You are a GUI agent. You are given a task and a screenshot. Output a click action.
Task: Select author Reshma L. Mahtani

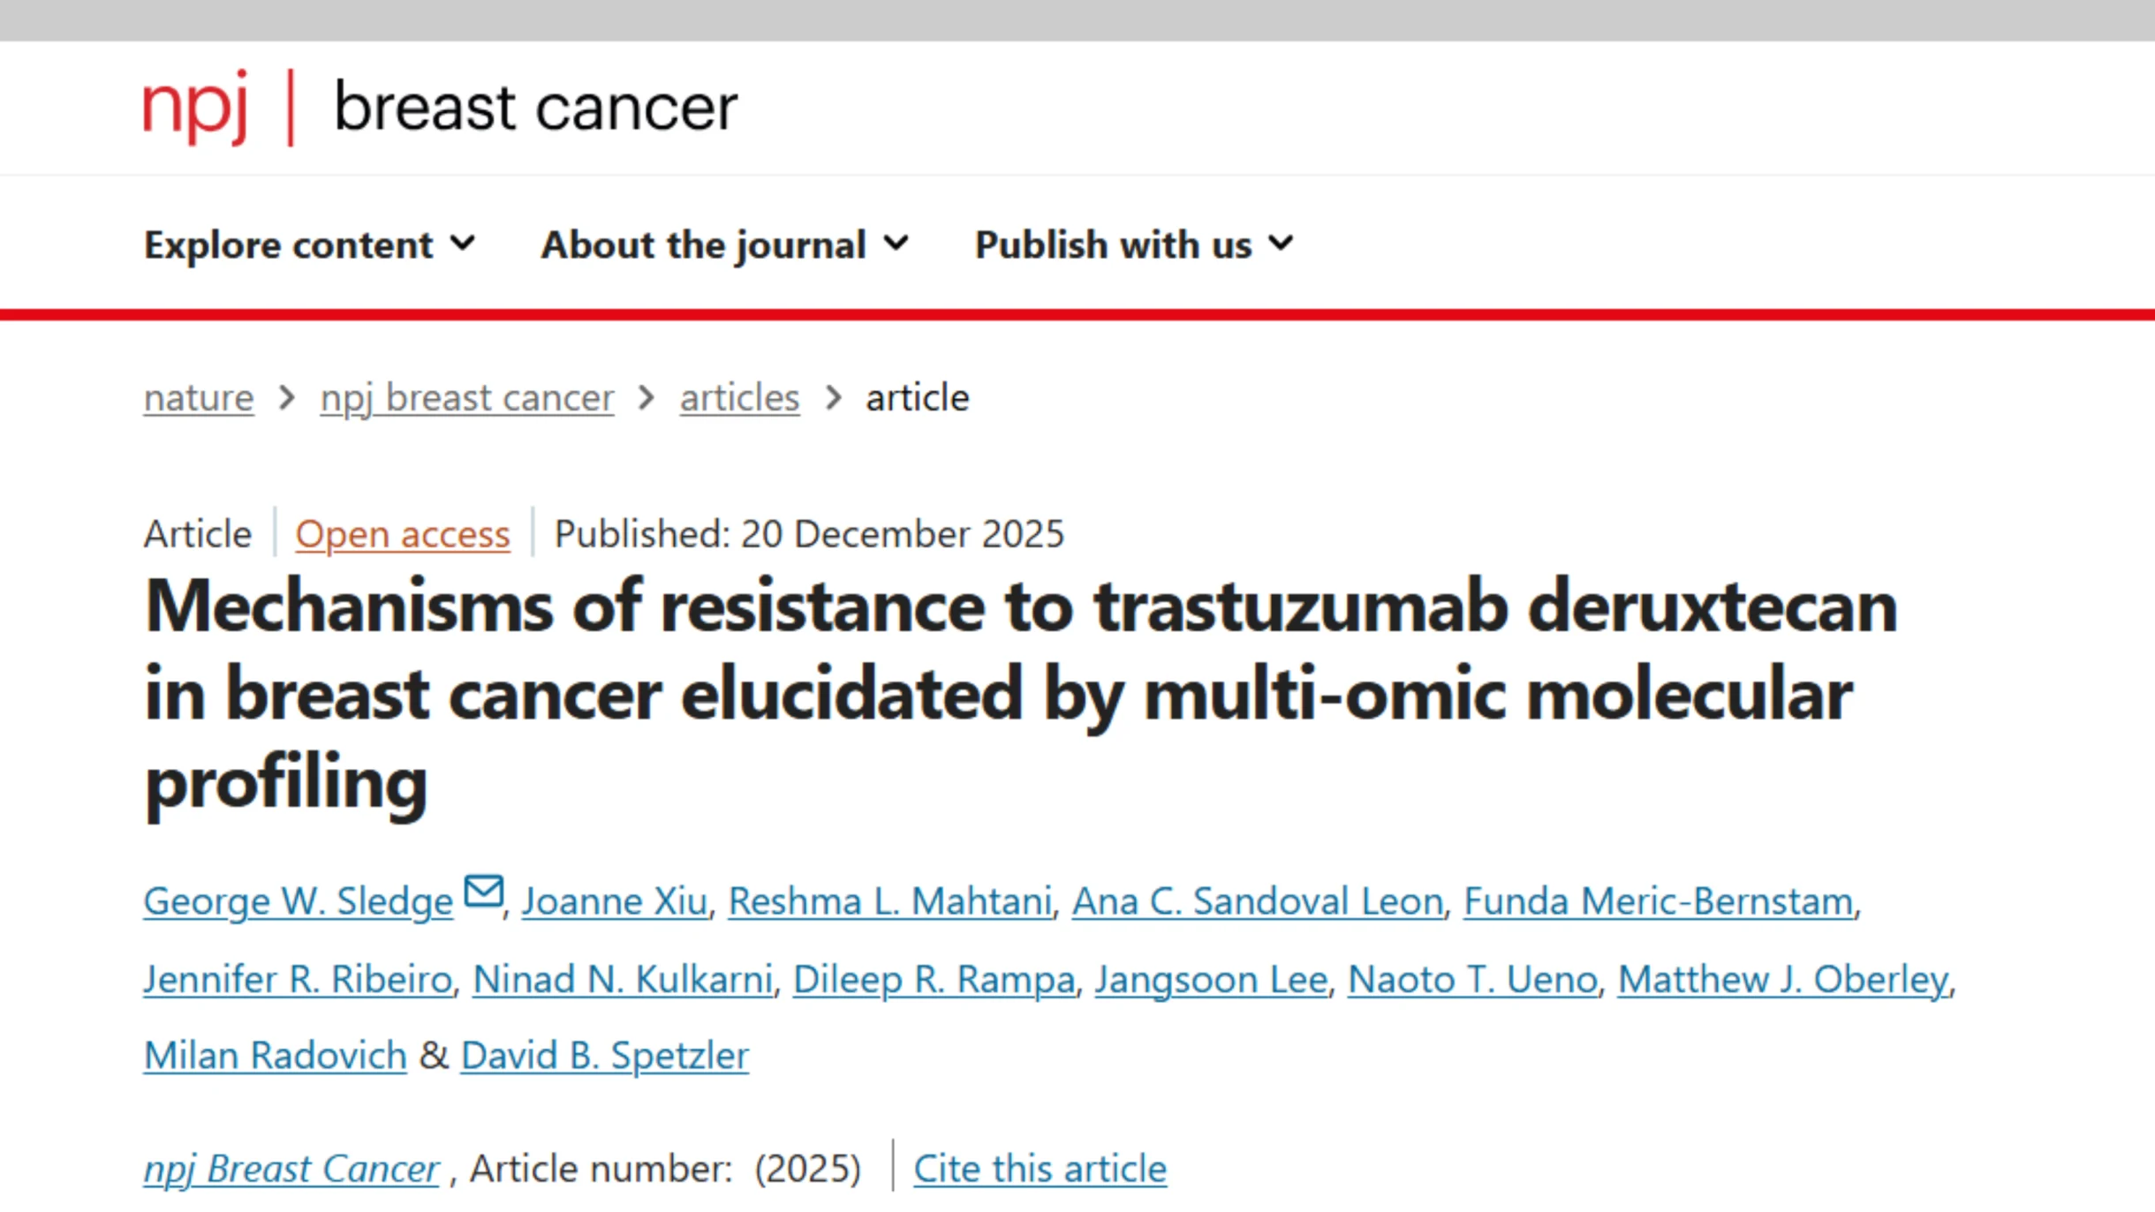coord(889,900)
